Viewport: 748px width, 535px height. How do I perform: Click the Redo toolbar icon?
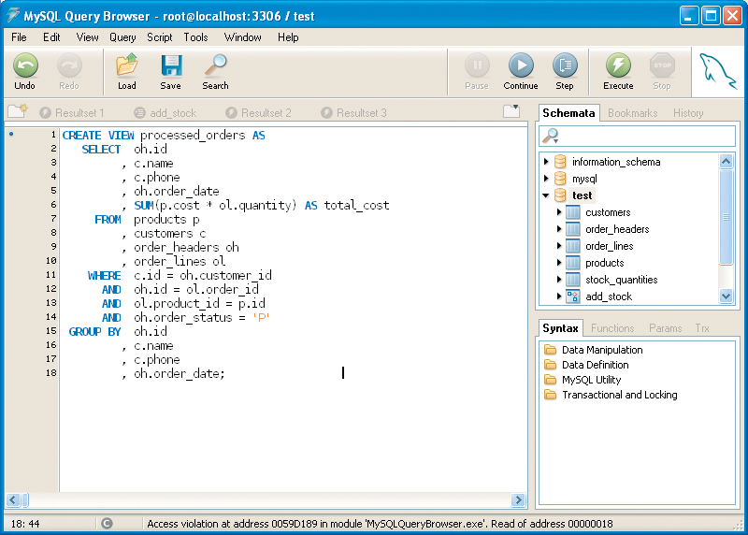69,65
